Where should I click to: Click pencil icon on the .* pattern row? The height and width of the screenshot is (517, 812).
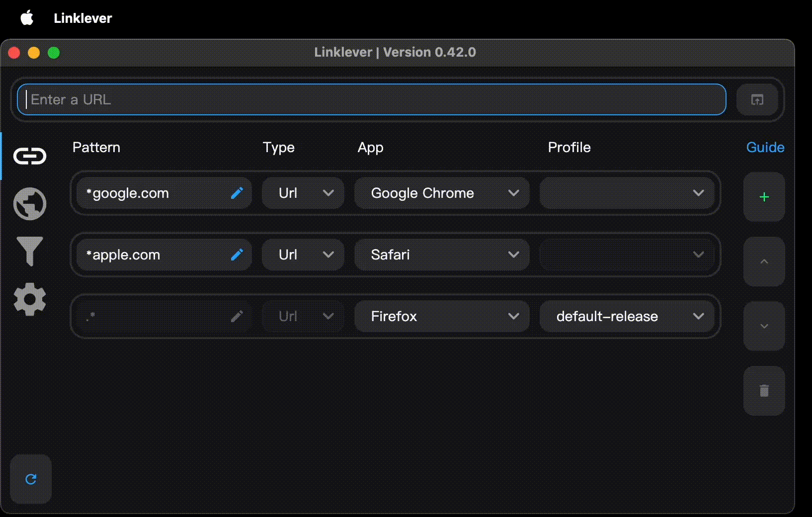[237, 316]
